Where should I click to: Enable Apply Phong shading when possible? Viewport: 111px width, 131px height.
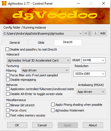(53, 105)
